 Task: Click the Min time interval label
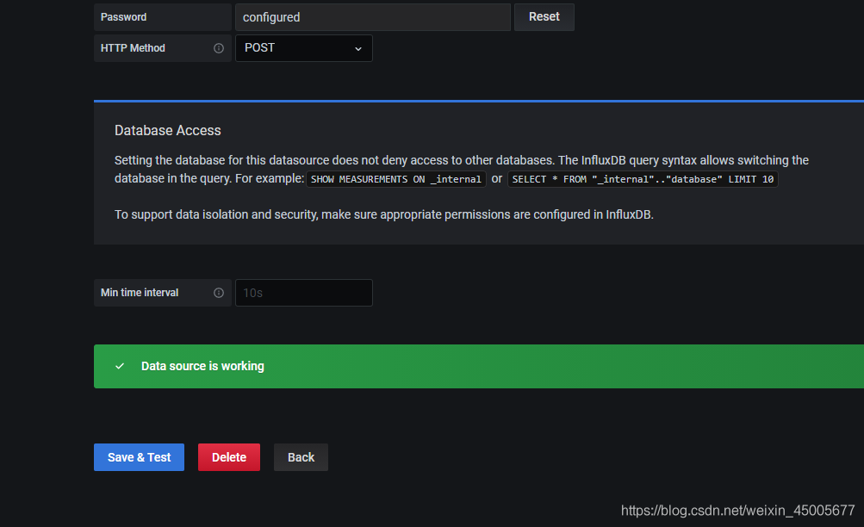pos(140,293)
